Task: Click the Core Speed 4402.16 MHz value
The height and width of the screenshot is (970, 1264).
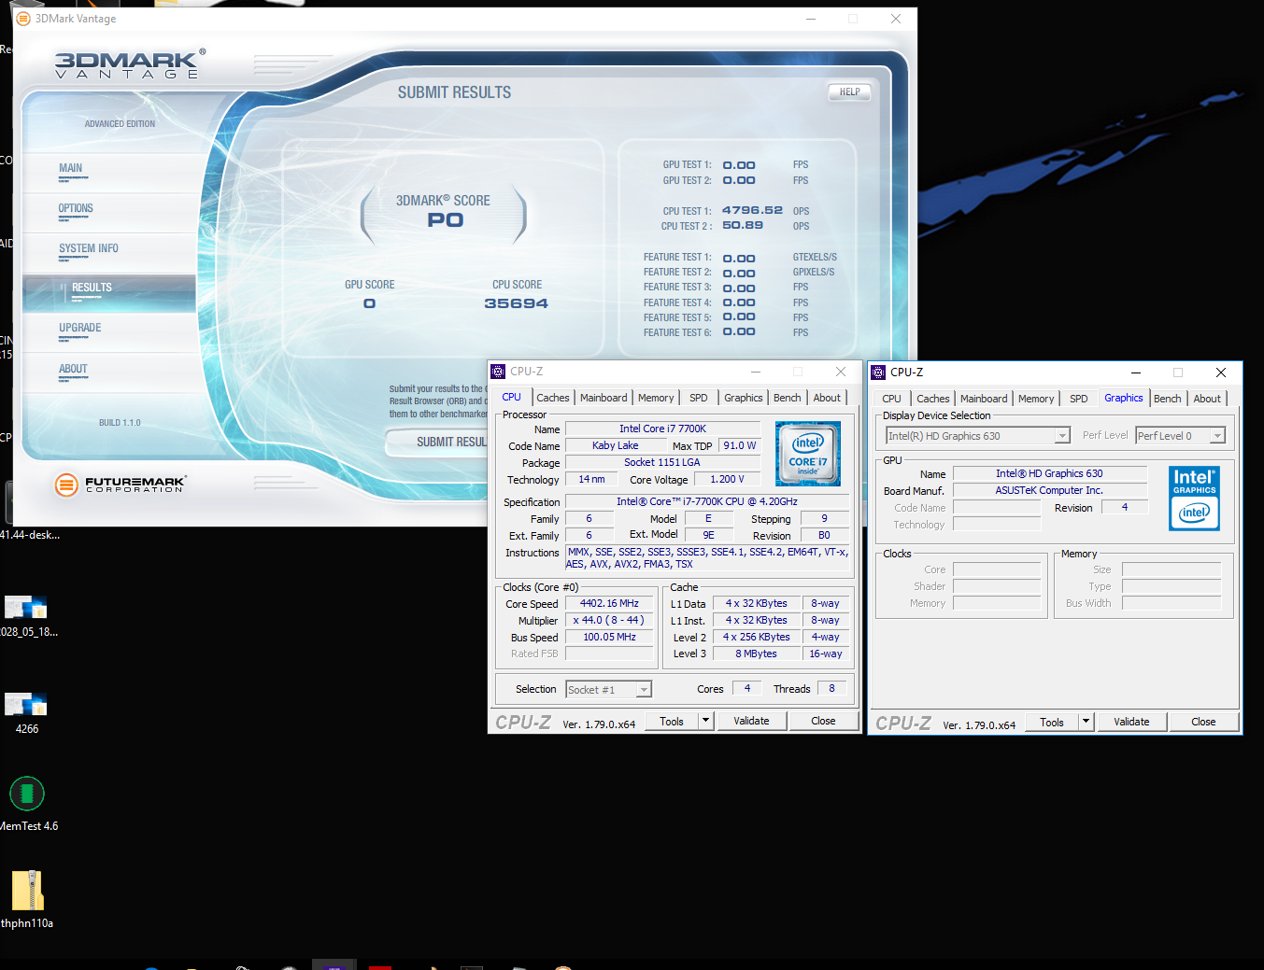Action: pyautogui.click(x=609, y=604)
